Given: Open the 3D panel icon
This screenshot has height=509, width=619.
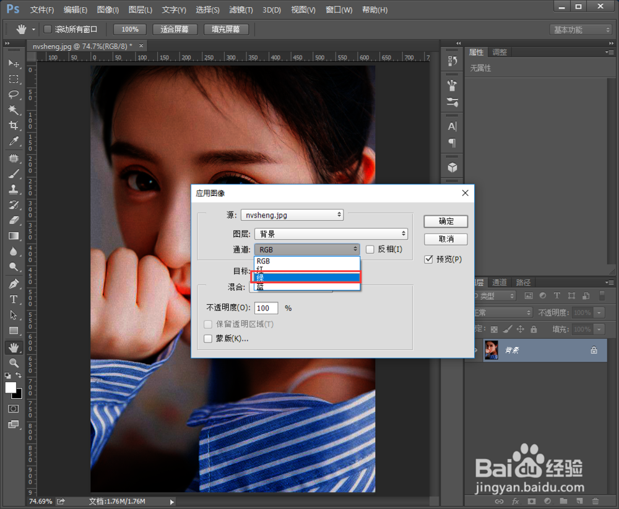Looking at the screenshot, I should point(452,168).
